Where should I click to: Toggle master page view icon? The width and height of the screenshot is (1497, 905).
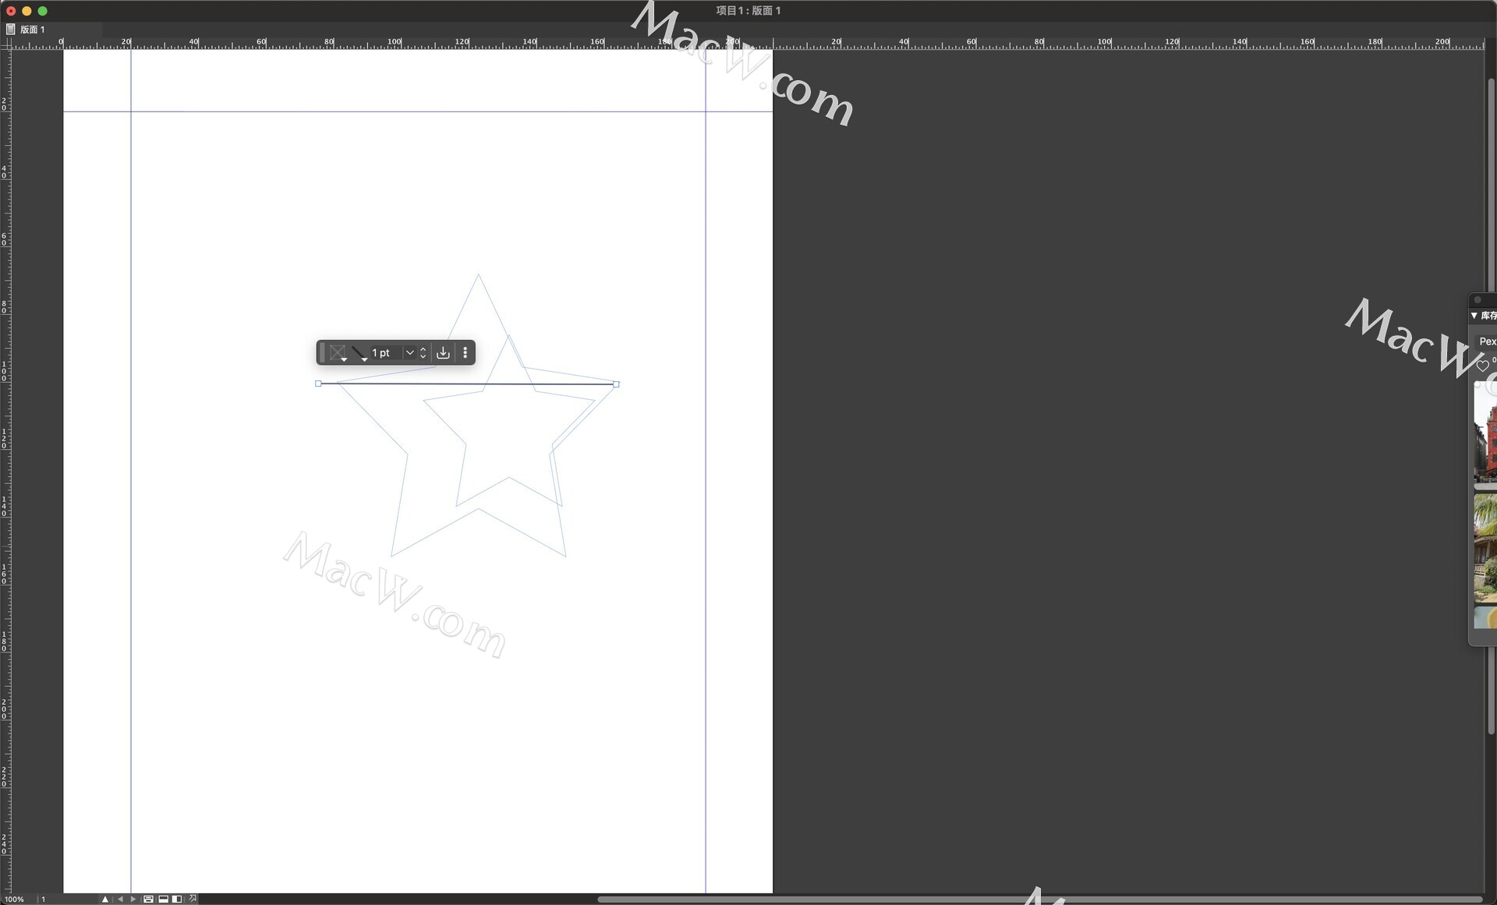(x=148, y=899)
